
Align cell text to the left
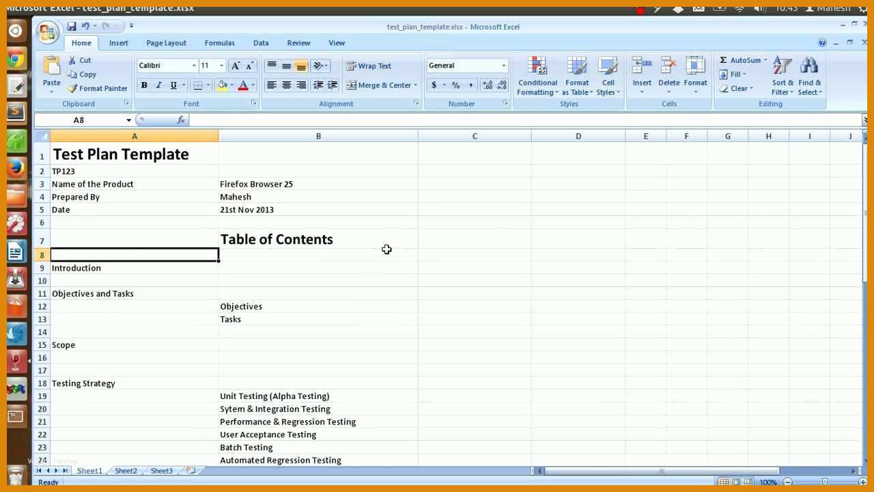(x=272, y=85)
